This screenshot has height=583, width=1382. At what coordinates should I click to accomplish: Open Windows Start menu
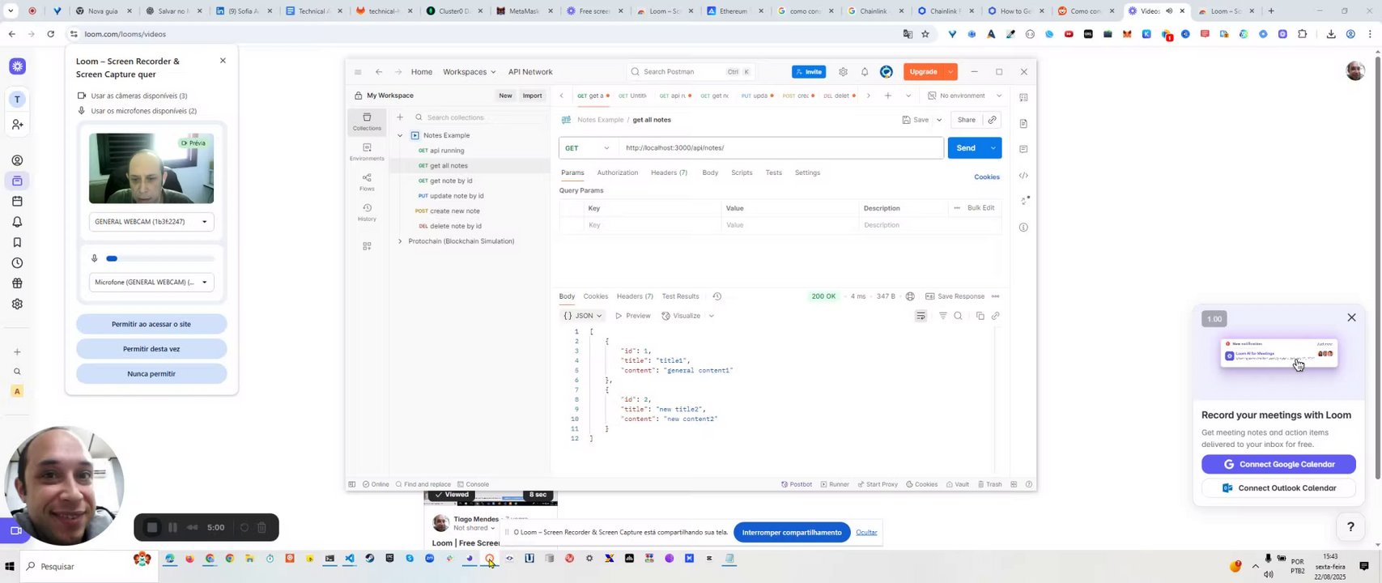(10, 567)
